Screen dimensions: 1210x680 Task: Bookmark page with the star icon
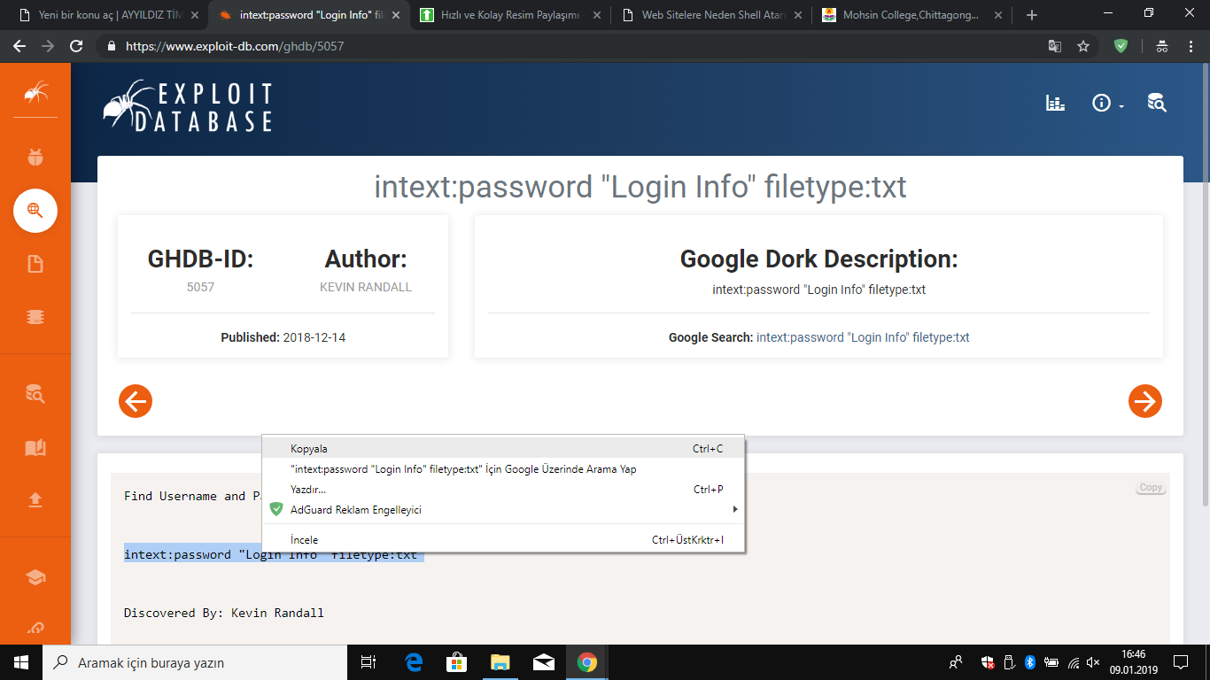(1082, 46)
